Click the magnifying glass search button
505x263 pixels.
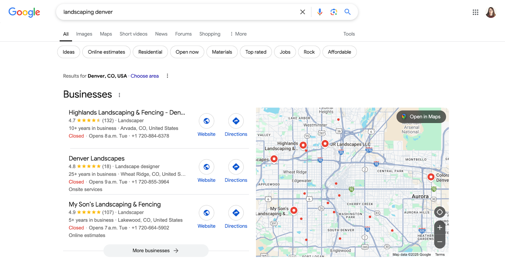(x=348, y=12)
